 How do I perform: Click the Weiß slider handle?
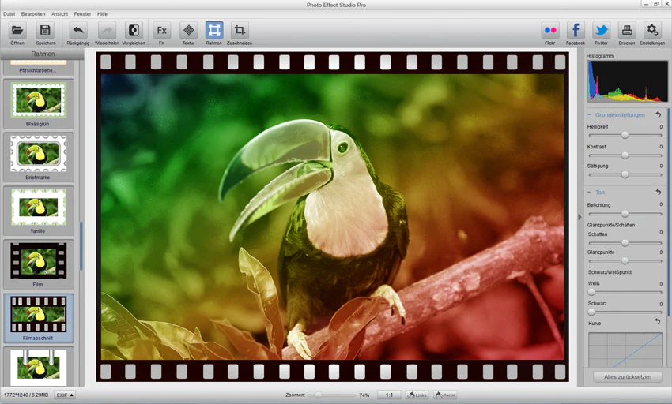click(x=591, y=292)
